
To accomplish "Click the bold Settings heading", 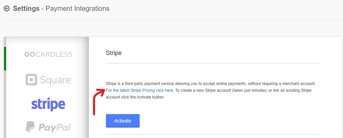I will click(x=26, y=8).
